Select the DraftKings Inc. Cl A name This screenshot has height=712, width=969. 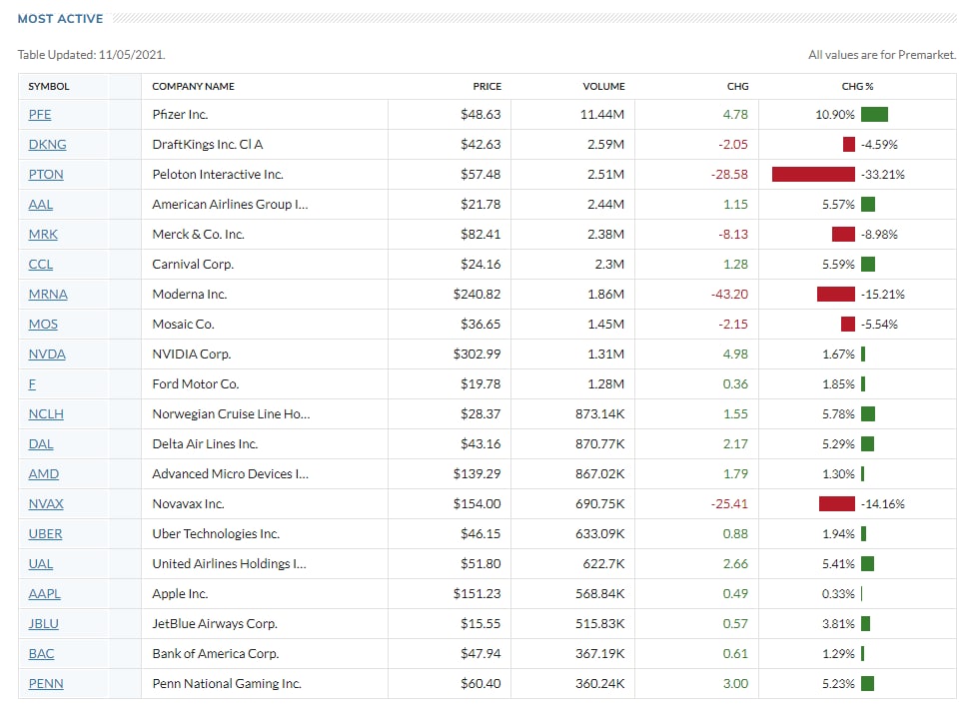click(x=208, y=145)
